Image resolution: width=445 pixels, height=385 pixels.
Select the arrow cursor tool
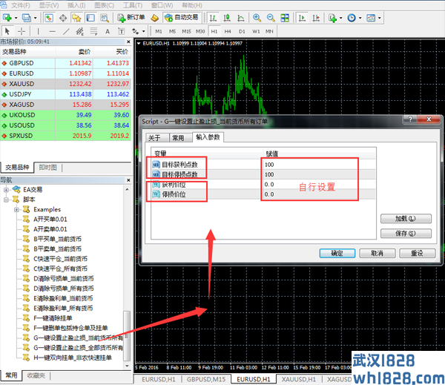point(7,31)
